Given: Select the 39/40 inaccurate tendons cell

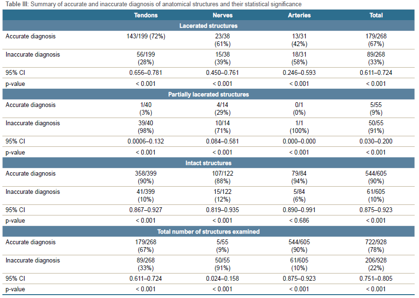Looking at the screenshot, I should [x=146, y=123].
